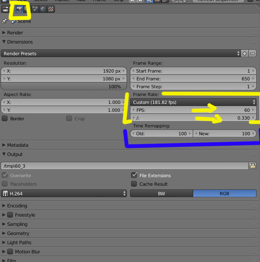Click the grip handle of Dimensions panel
This screenshot has width=260, height=262.
tap(254, 42)
